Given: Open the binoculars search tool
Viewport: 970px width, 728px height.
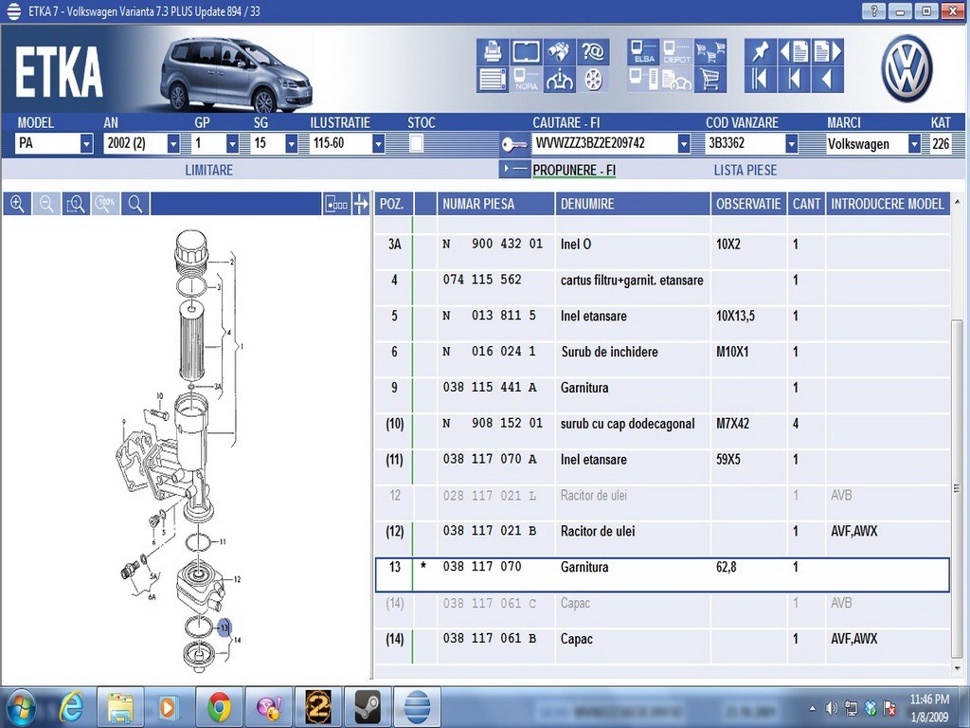Looking at the screenshot, I should pos(559,51).
